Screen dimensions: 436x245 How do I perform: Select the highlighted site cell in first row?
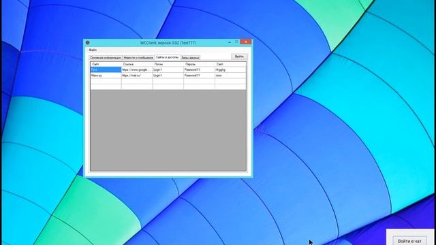[106, 69]
